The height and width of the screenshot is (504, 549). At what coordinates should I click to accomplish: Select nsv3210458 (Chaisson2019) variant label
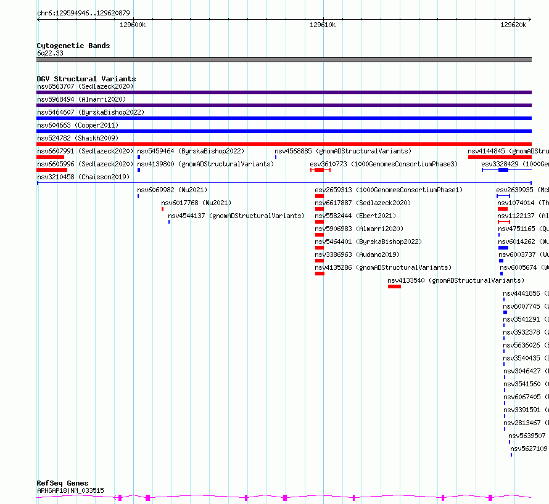tap(83, 177)
